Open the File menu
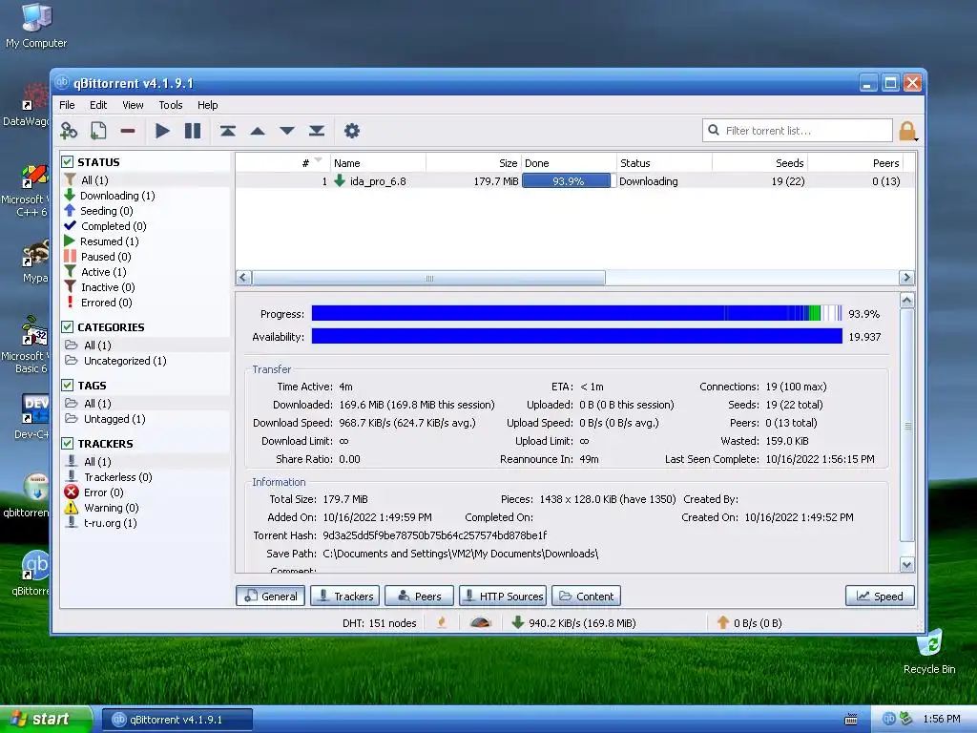Screen dimensions: 977x733 coord(67,105)
